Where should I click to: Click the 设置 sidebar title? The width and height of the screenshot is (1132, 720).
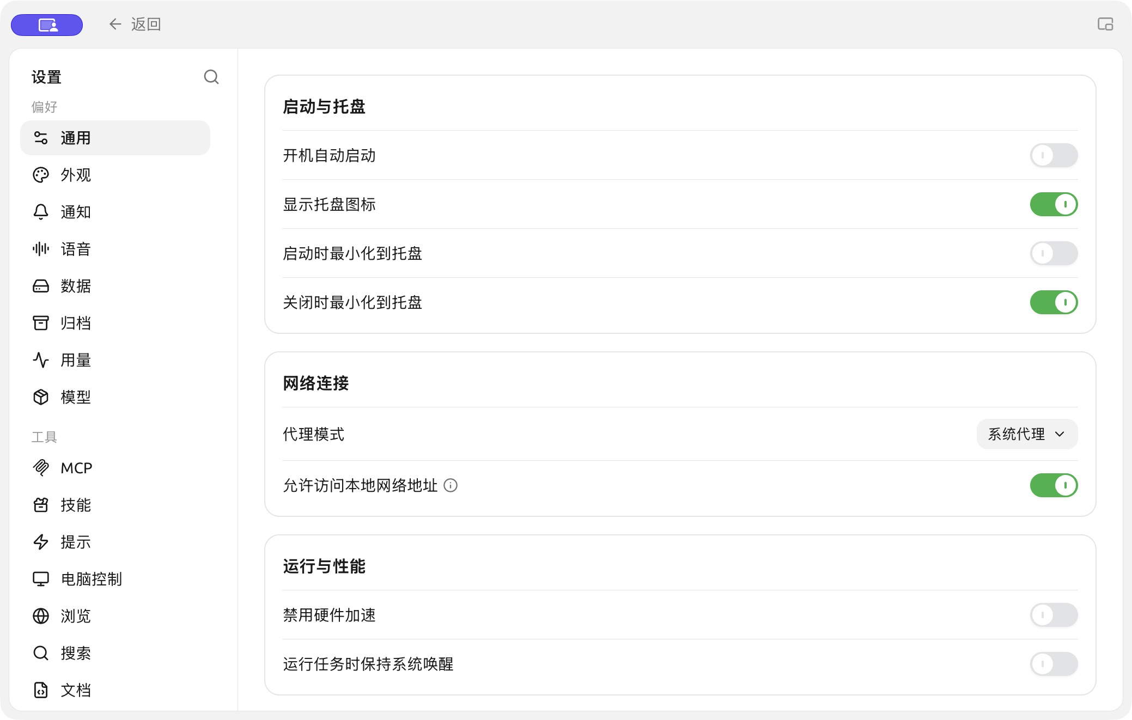[46, 77]
